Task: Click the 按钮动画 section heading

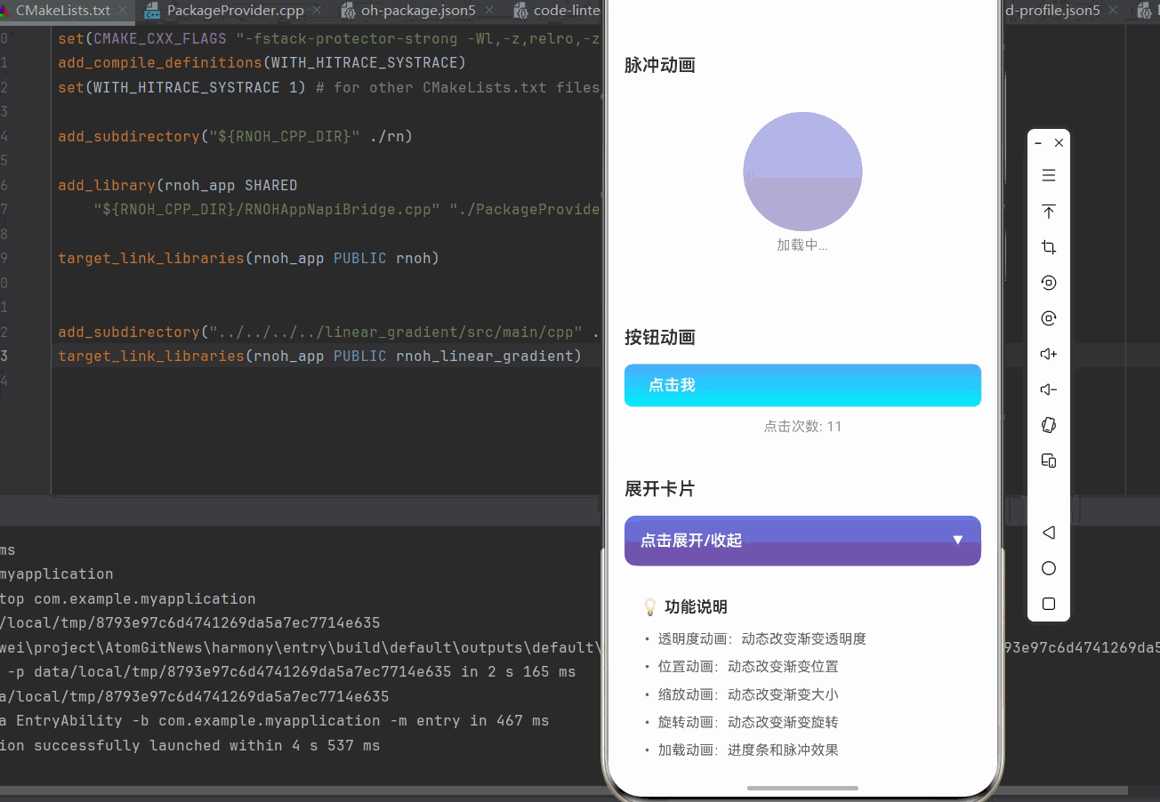Action: [x=660, y=337]
